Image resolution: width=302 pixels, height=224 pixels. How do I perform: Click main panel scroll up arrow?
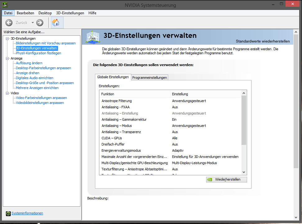tap(296, 32)
